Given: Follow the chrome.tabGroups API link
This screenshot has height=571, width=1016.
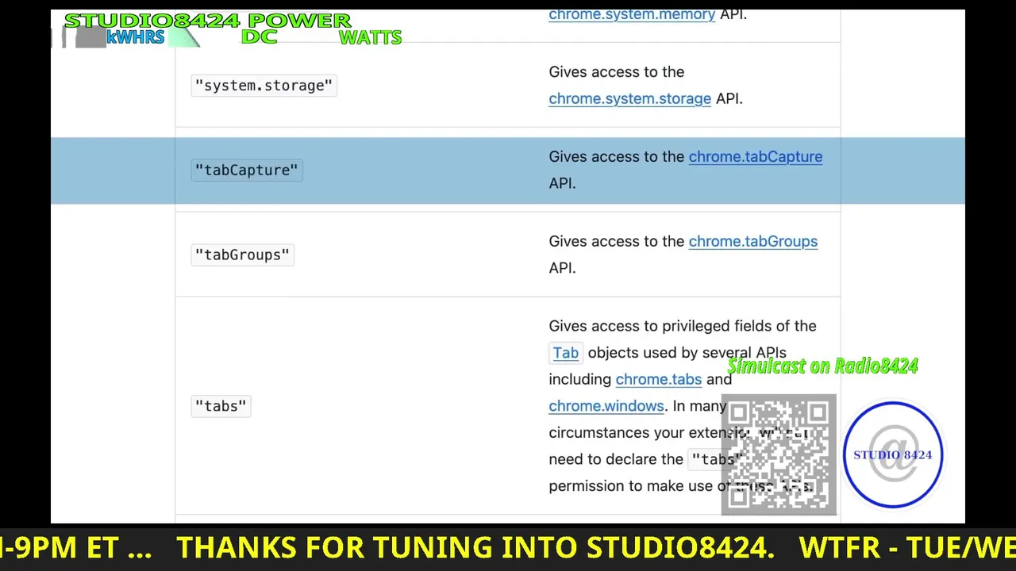Looking at the screenshot, I should tap(752, 241).
